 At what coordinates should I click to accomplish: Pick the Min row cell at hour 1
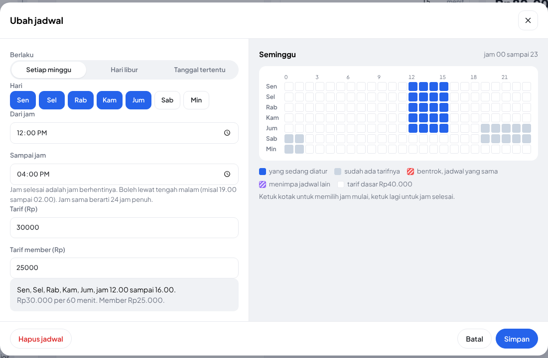pyautogui.click(x=299, y=149)
